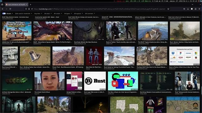Open the Rust helicopter thumbnail image
This screenshot has height=113, width=202.
tap(17, 31)
